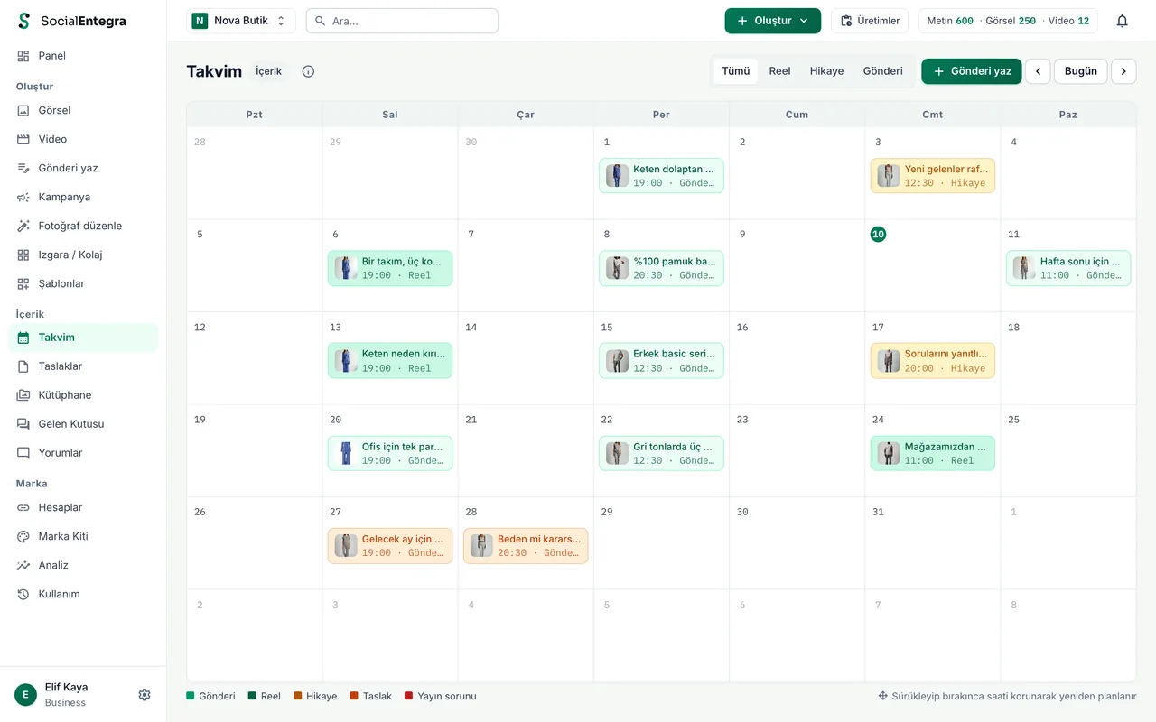Filter calendar by Reel tab
1156x722 pixels.
(779, 71)
